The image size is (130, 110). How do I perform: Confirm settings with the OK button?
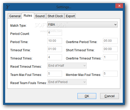(87, 96)
